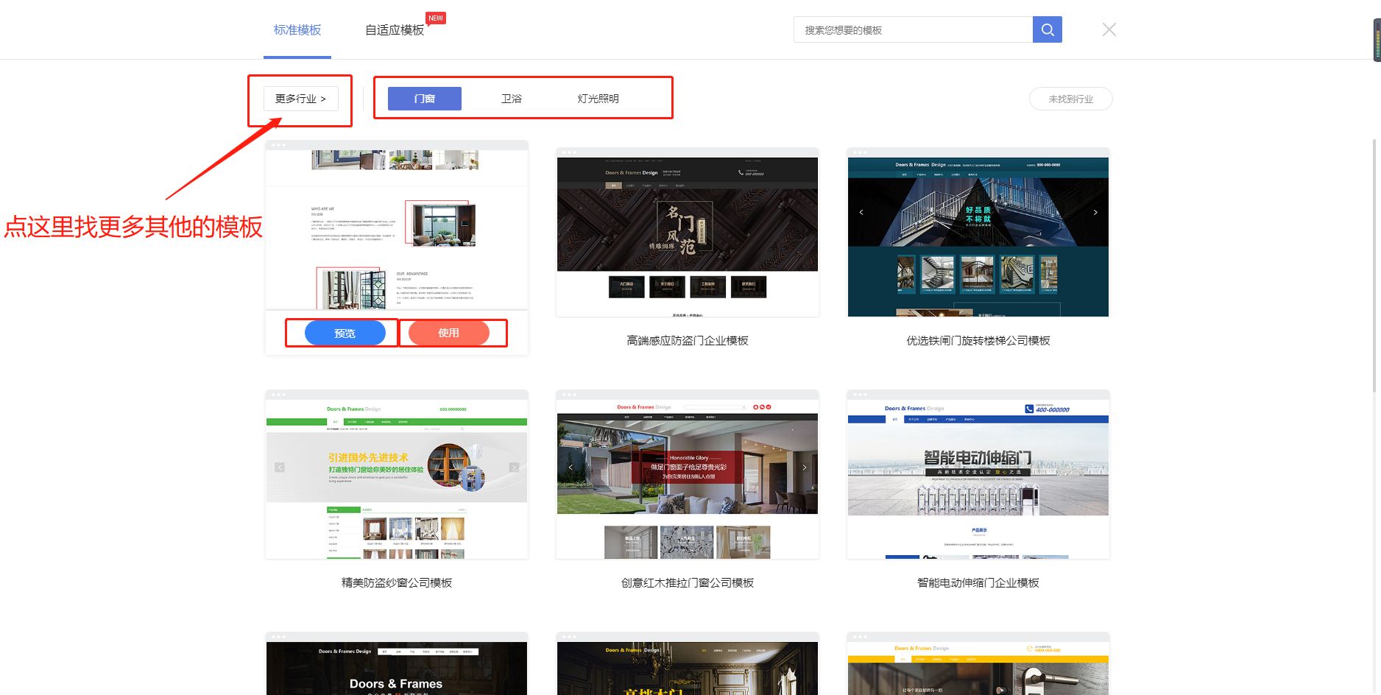Viewport: 1381px width, 695px height.
Task: Switch to the 自适应模板 tab
Action: click(394, 30)
